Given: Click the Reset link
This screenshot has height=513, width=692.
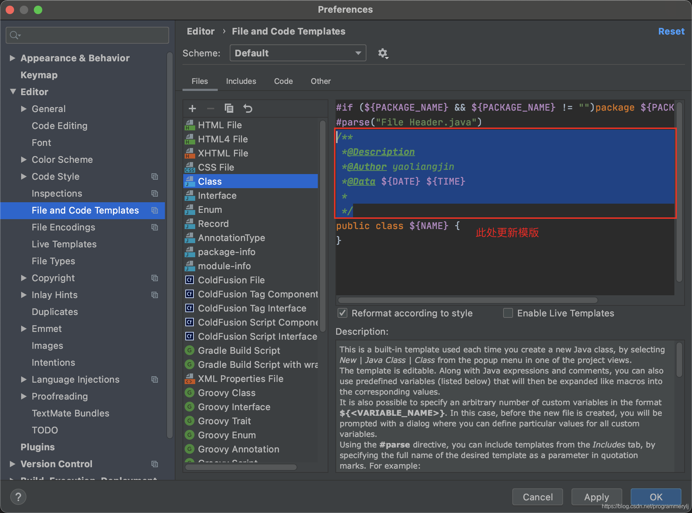Looking at the screenshot, I should click(x=671, y=32).
